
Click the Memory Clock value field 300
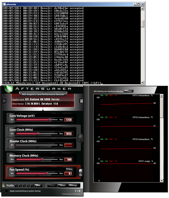68,160
